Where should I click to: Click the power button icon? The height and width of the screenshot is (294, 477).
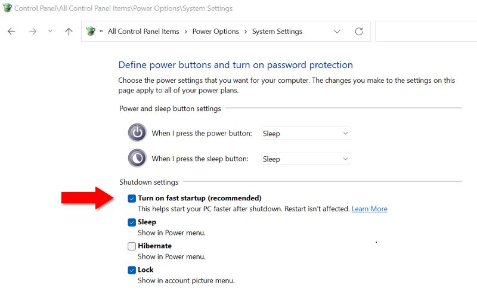[x=137, y=133]
